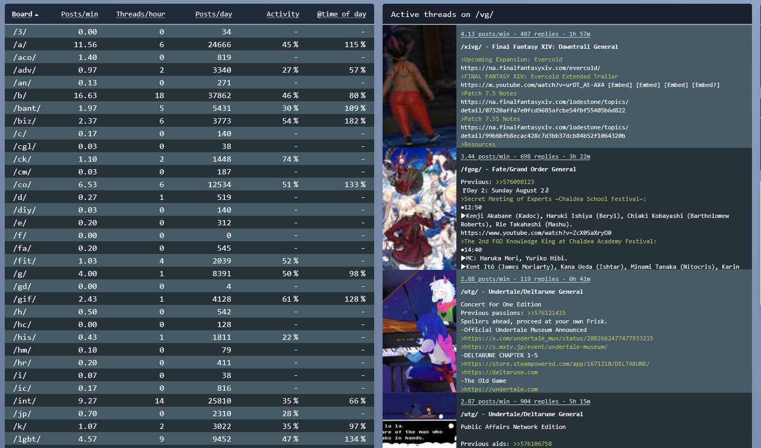Click the finalfantasyxiv.com/evercold/ URL text

point(531,68)
